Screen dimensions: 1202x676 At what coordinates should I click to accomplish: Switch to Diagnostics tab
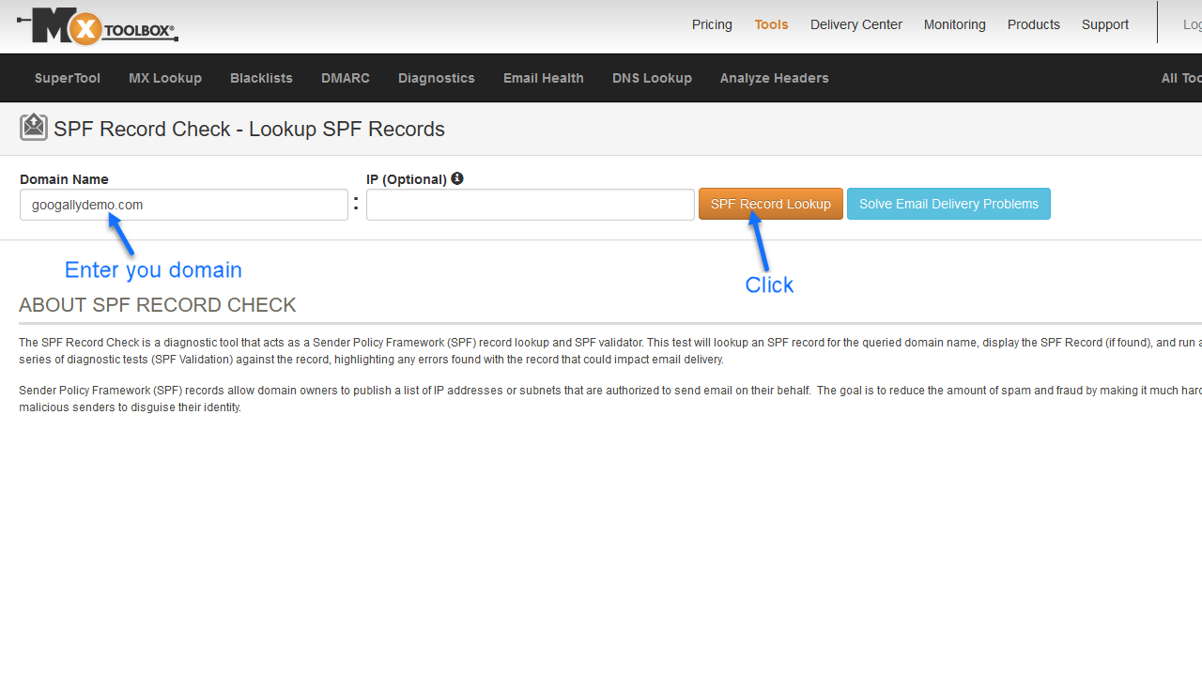click(437, 78)
